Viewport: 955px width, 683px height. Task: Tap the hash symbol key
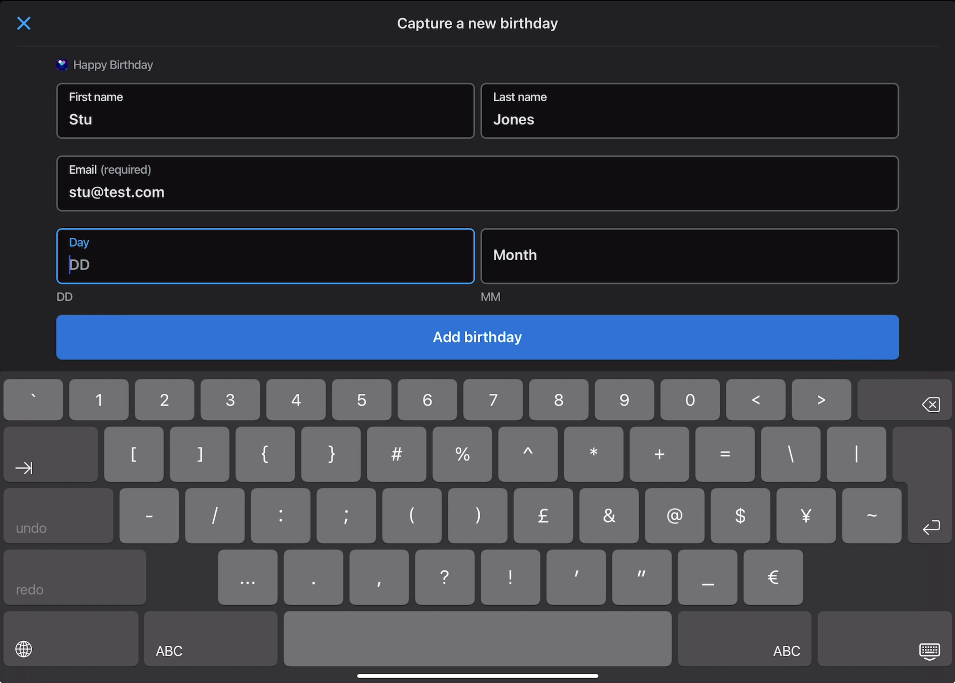click(x=396, y=454)
